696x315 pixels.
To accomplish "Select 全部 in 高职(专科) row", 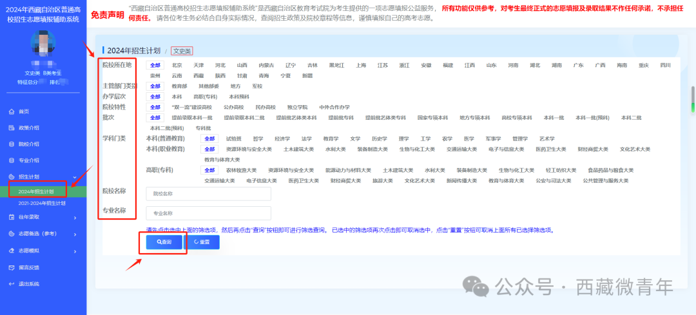I will 209,170.
